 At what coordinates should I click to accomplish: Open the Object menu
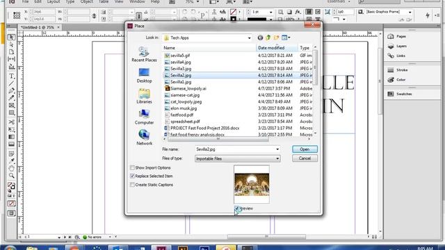[86, 1]
